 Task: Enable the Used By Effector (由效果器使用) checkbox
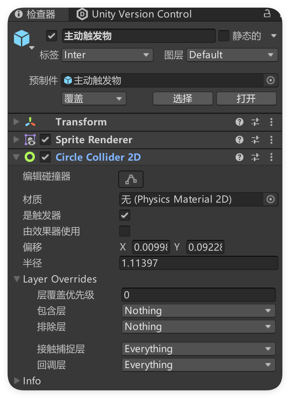(125, 231)
